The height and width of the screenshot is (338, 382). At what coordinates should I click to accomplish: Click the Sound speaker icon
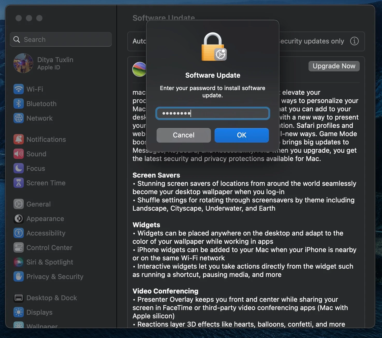click(19, 154)
